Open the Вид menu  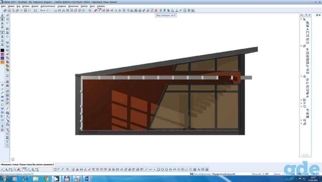[18, 6]
